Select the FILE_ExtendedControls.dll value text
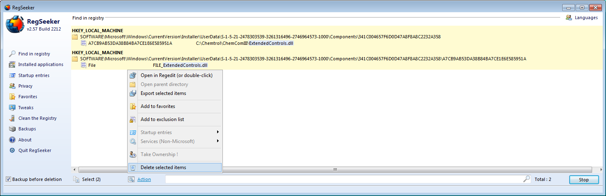Viewport: 606px width, 196px height. point(180,65)
